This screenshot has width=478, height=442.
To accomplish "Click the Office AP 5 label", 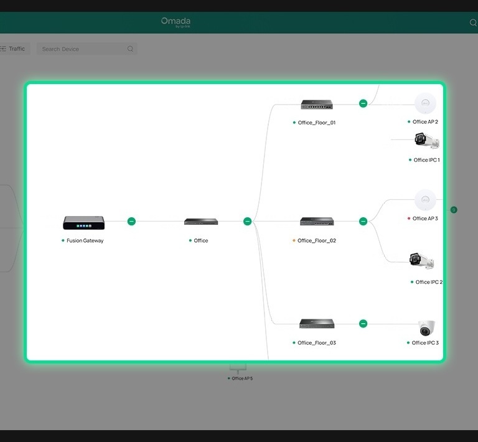I will pos(242,379).
